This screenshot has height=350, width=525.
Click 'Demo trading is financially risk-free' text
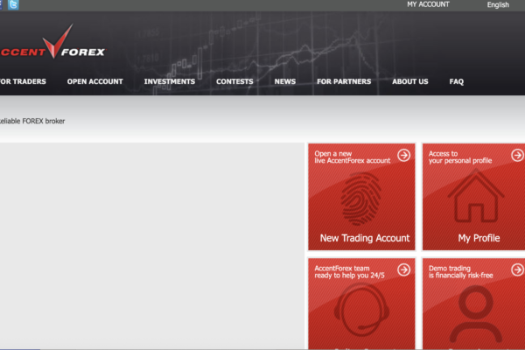[461, 271]
